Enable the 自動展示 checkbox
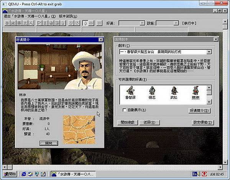 tap(124, 110)
